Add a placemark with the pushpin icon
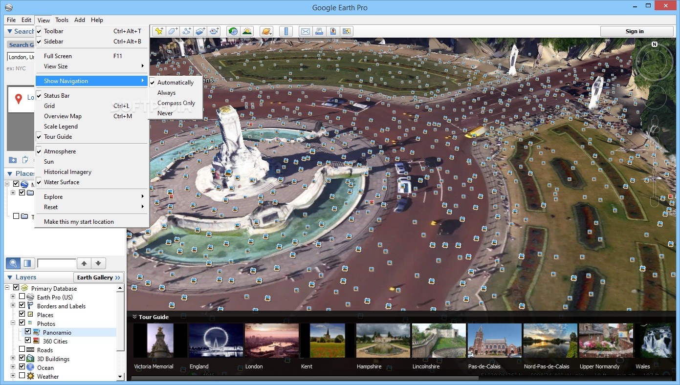680x385 pixels. click(159, 31)
